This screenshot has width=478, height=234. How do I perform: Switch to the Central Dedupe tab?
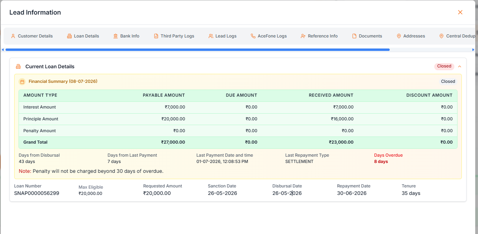coord(457,36)
